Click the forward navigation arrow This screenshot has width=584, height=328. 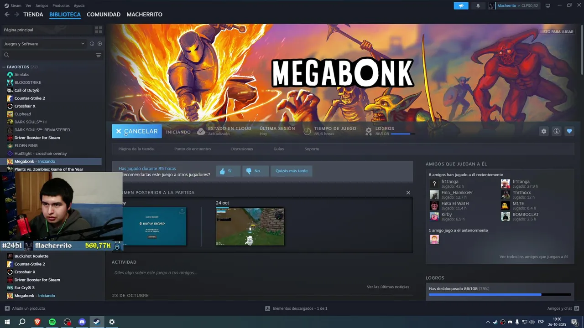point(16,15)
